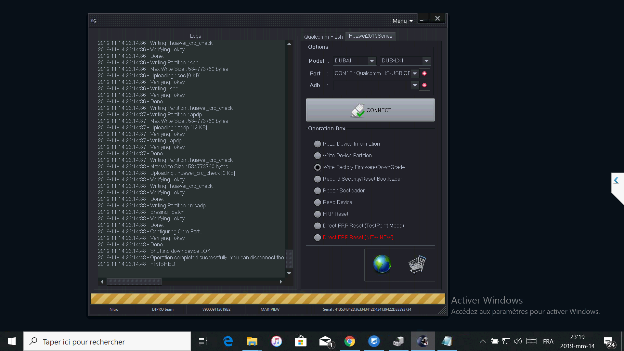Click the Serial number in status bar
The image size is (624, 351).
[367, 309]
